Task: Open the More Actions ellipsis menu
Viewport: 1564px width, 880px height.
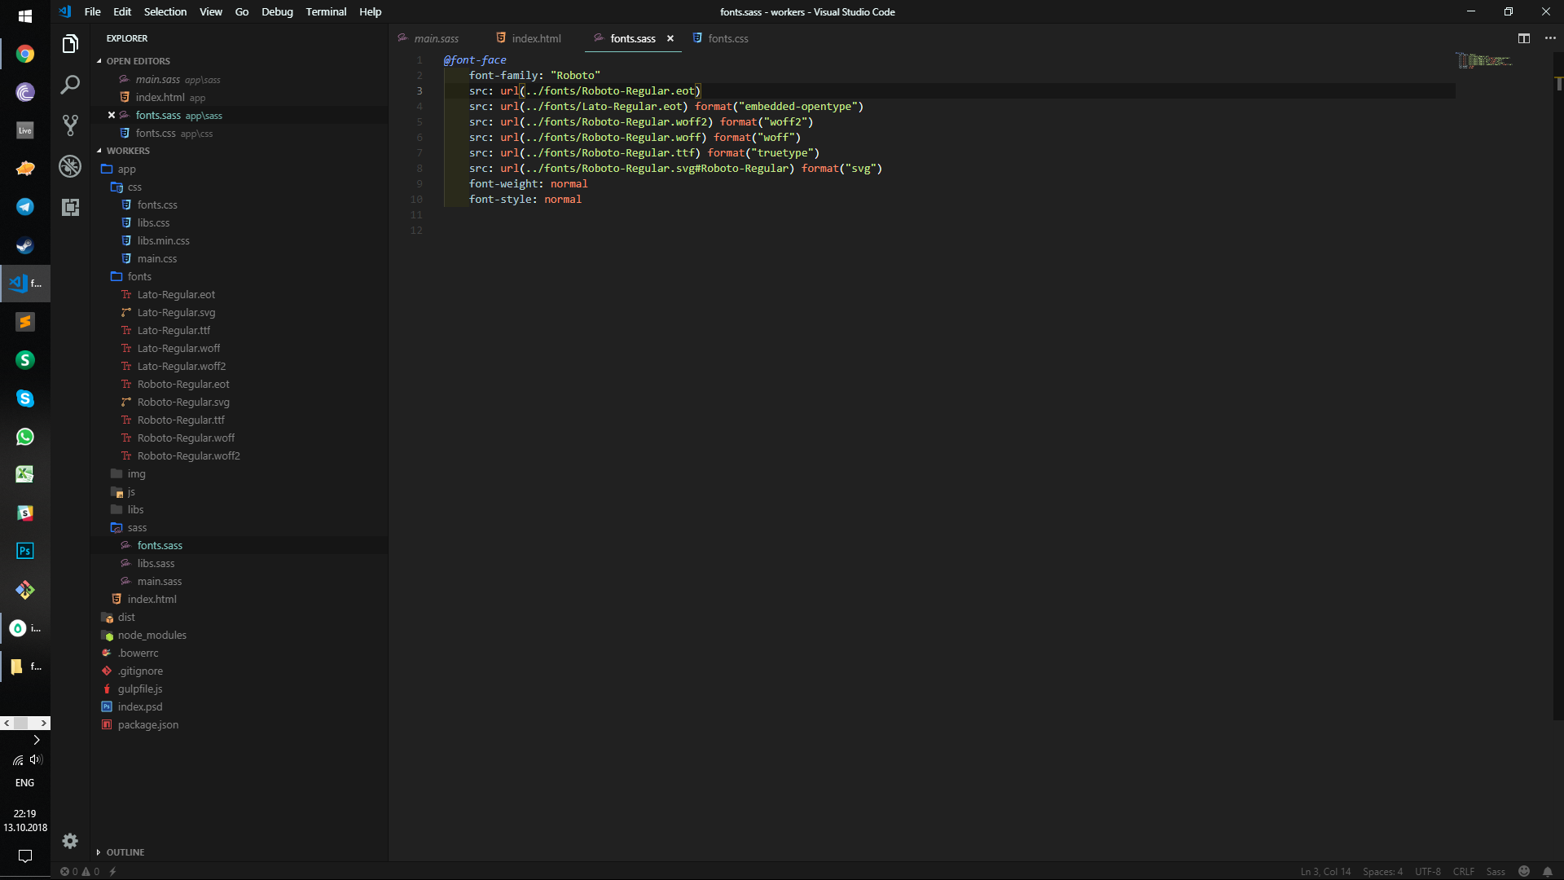Action: (1550, 38)
